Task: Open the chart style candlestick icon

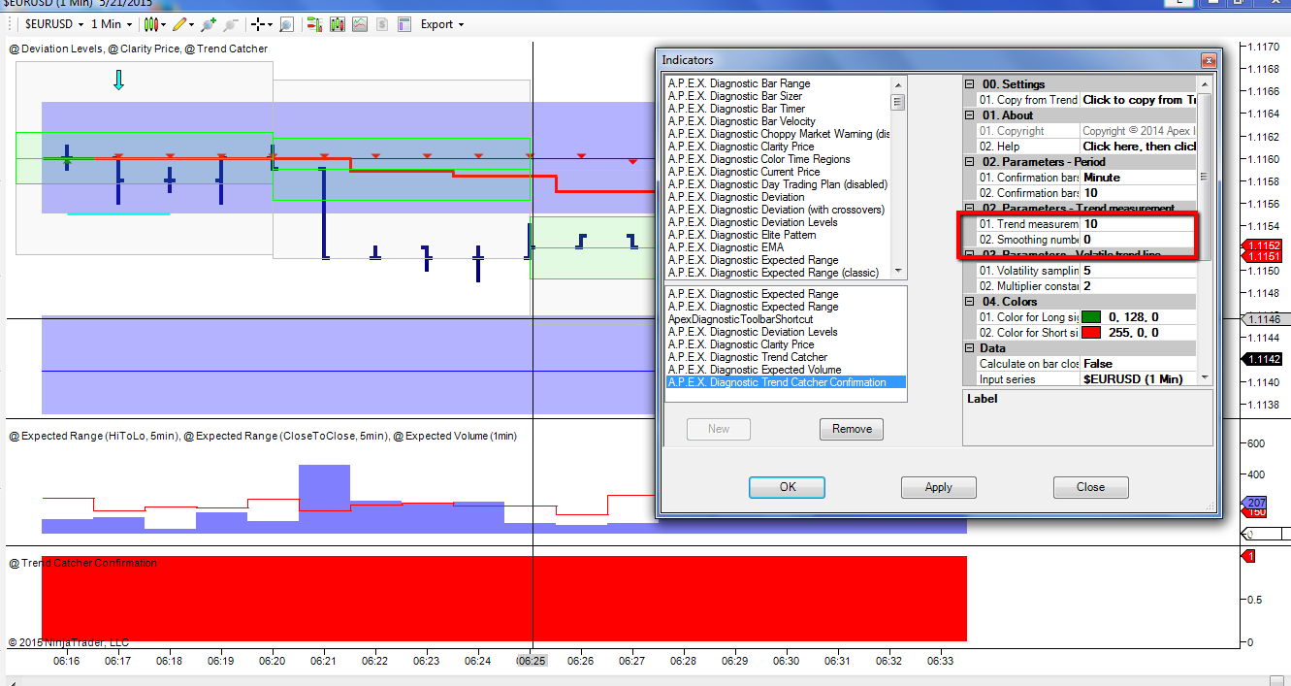Action: click(x=150, y=24)
